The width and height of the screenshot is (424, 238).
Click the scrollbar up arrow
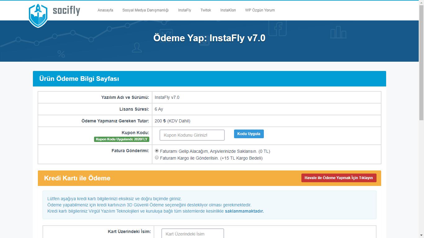[421, 2]
